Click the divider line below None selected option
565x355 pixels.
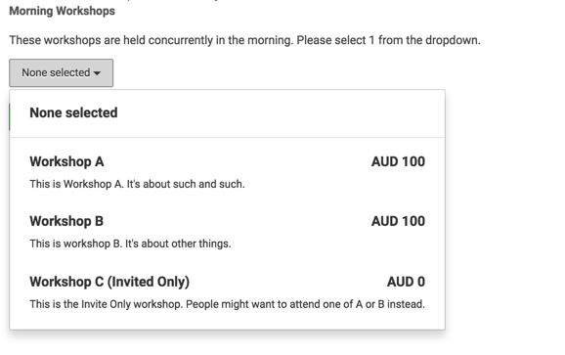pyautogui.click(x=228, y=137)
